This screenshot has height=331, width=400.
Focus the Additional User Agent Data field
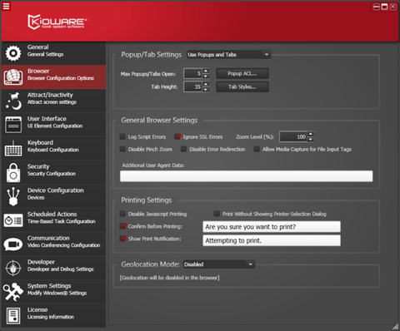tap(246, 176)
